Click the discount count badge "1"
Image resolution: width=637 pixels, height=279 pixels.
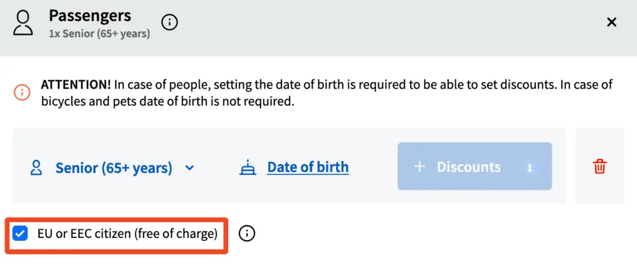coord(529,168)
